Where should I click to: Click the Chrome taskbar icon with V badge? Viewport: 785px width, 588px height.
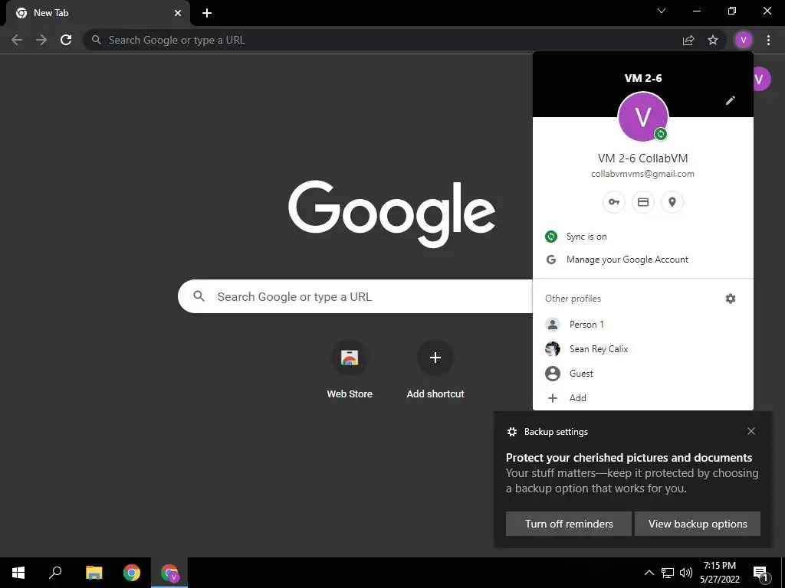[169, 573]
